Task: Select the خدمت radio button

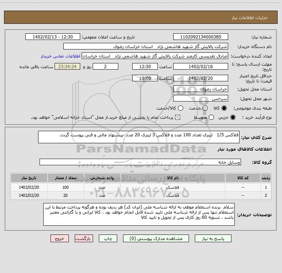Action: click(205, 108)
